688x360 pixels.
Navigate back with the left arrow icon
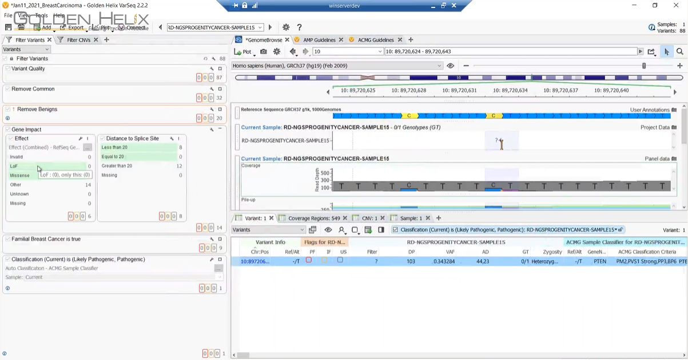(x=293, y=51)
